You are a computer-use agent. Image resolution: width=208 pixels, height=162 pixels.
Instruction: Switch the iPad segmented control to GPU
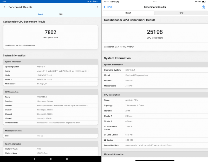(x=181, y=13)
